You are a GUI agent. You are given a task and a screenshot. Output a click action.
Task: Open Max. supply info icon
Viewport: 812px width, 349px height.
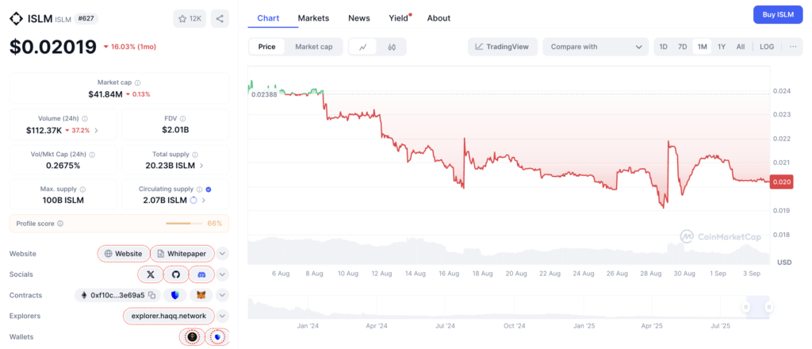coord(82,190)
